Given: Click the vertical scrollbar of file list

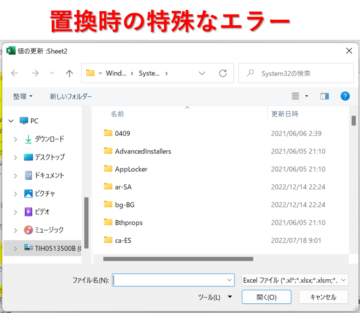Looking at the screenshot, I should point(354,121).
